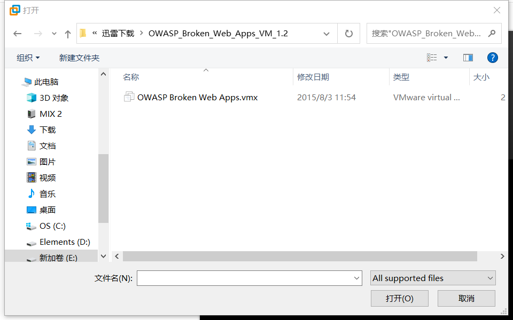Expand the 文件名 combo box dropdown
This screenshot has height=320, width=513.
pos(356,278)
